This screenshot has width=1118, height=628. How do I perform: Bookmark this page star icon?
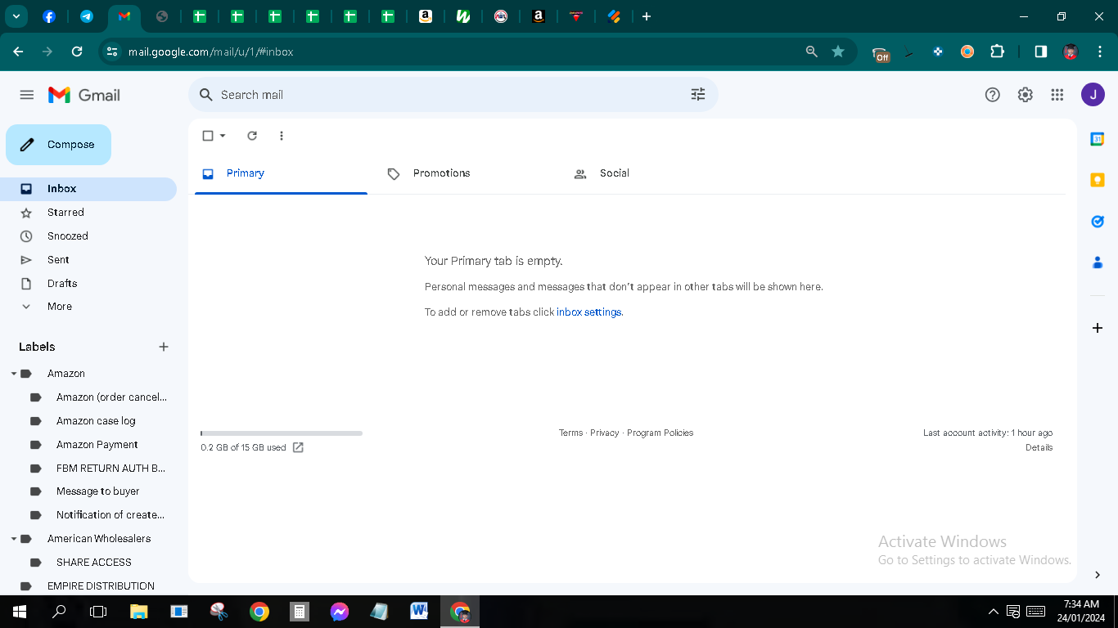[838, 52]
